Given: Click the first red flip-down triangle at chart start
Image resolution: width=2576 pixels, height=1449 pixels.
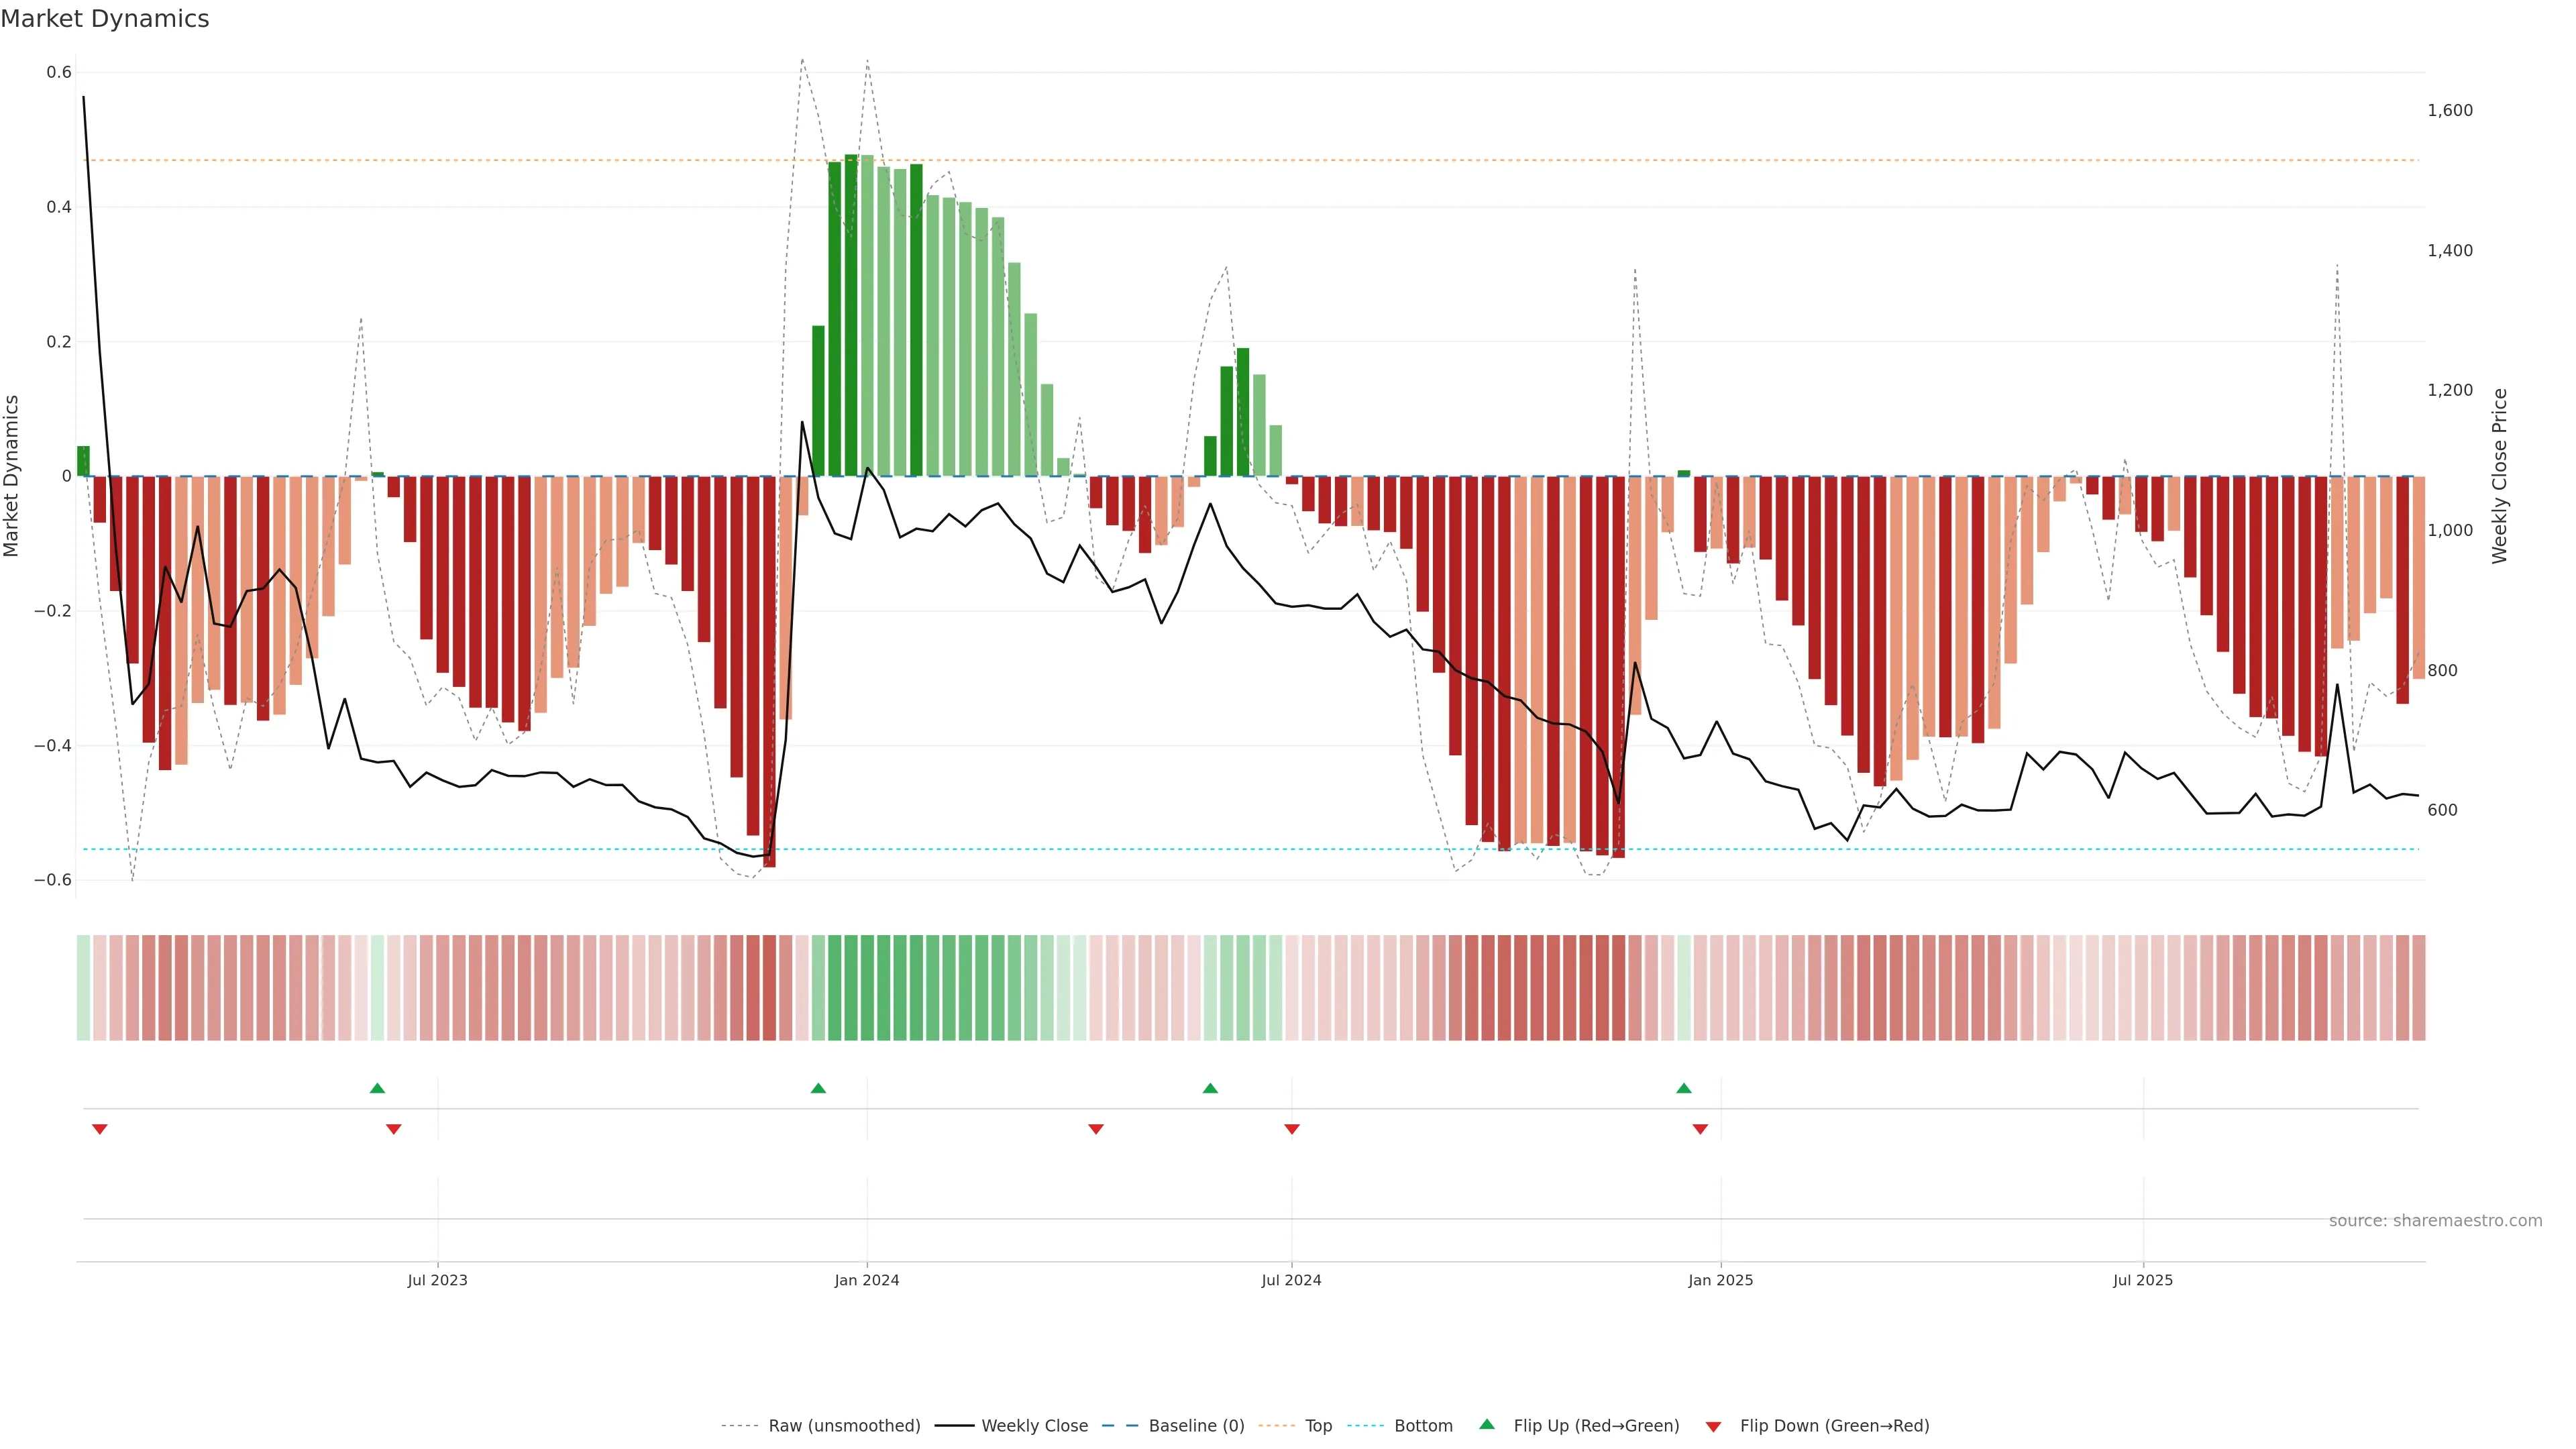Looking at the screenshot, I should click(x=100, y=1129).
